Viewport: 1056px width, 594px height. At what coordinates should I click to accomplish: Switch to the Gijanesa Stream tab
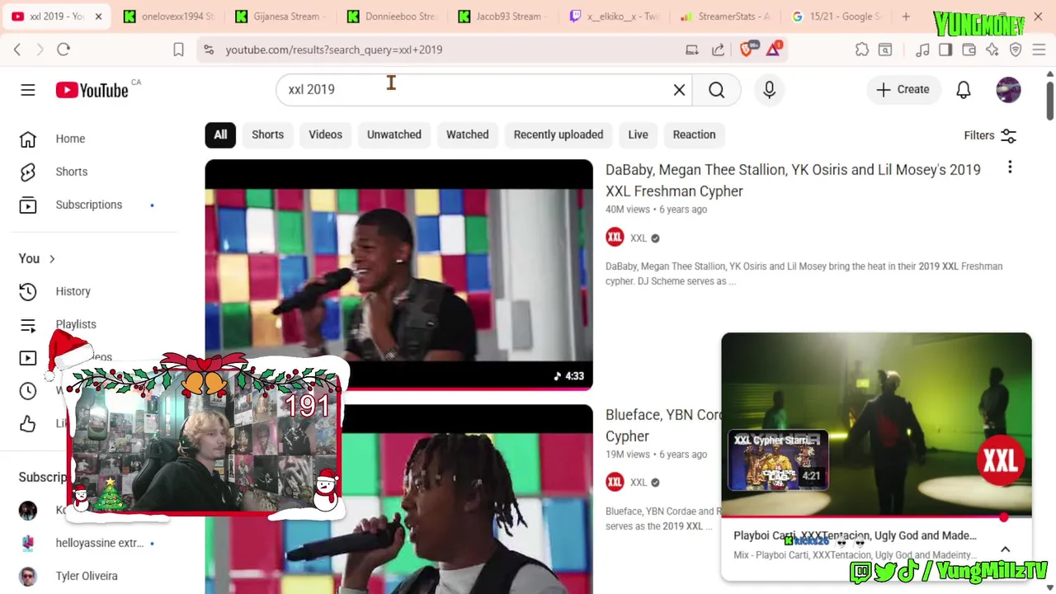(280, 16)
